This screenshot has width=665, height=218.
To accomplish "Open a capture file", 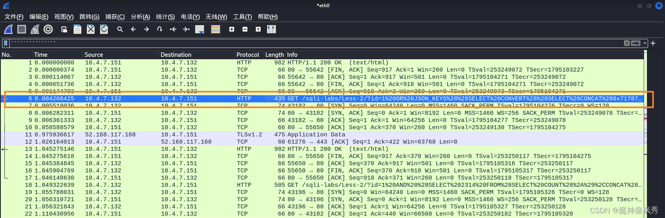I will pyautogui.click(x=64, y=29).
